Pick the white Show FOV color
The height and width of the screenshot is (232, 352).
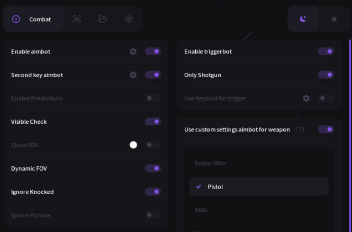pyautogui.click(x=133, y=145)
